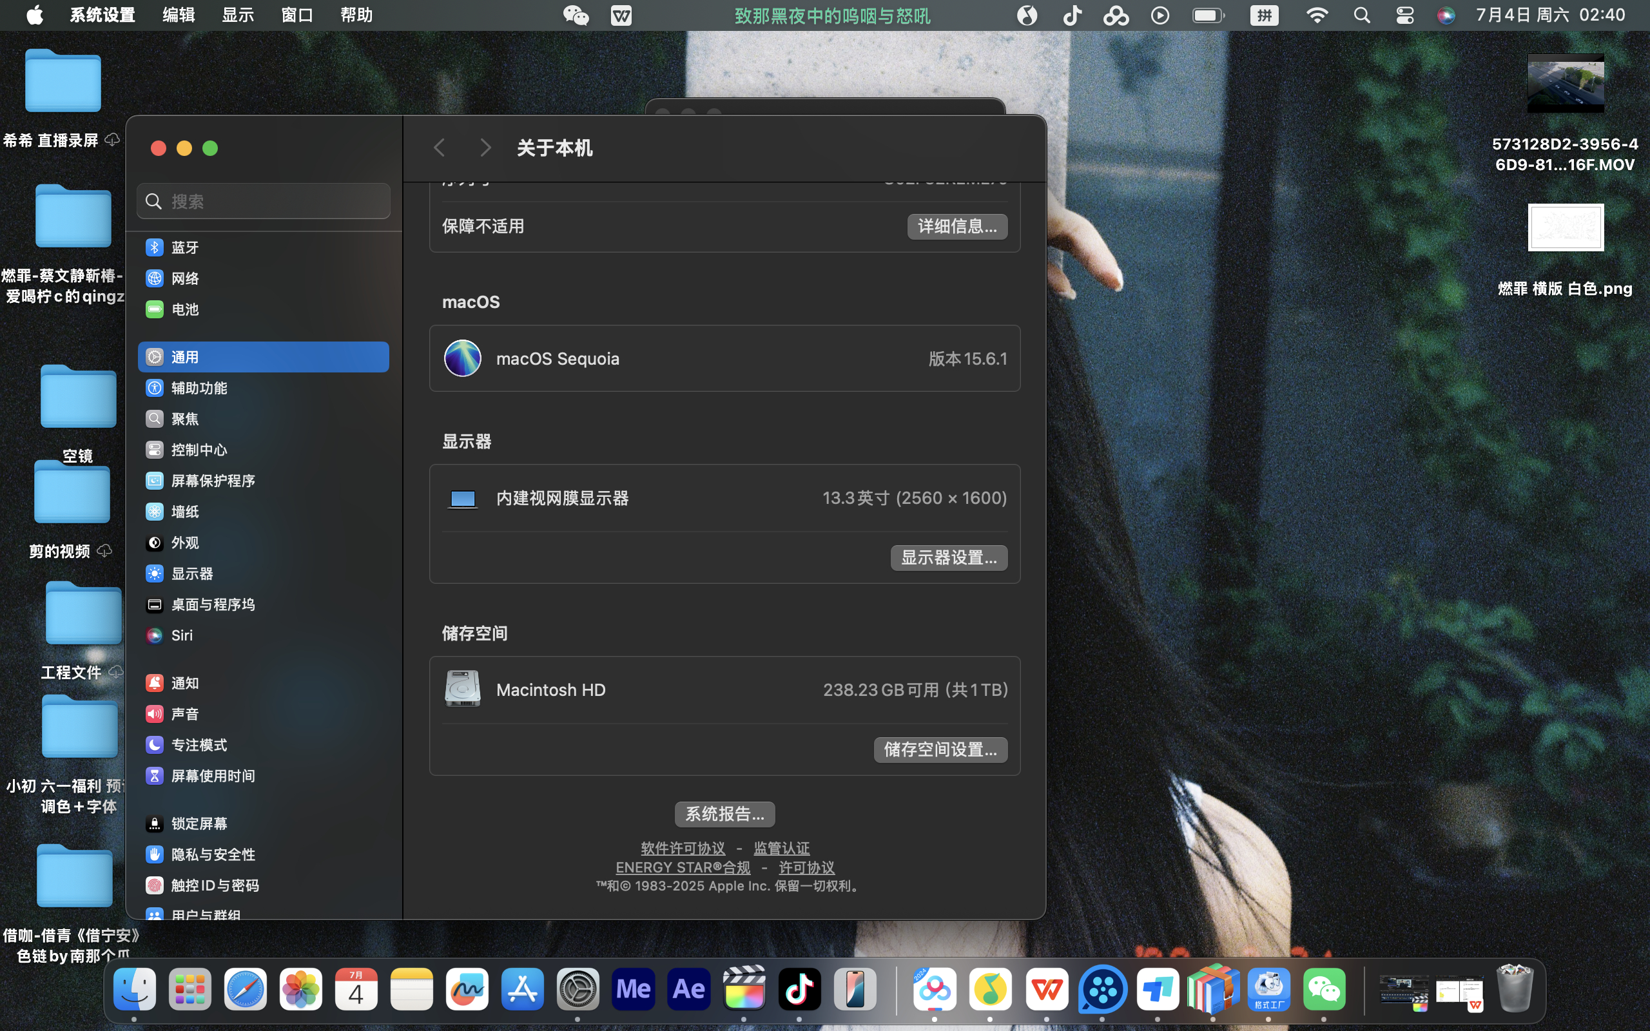Click the date and time in the menu bar
The width and height of the screenshot is (1650, 1031).
(1551, 15)
